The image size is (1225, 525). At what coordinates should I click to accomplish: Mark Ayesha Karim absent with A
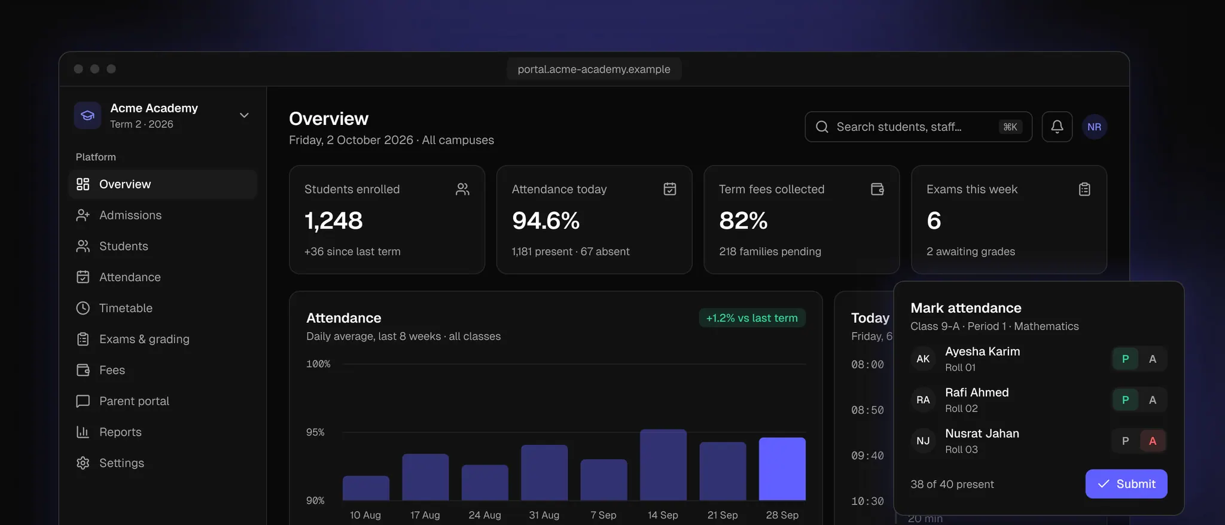[x=1153, y=359]
